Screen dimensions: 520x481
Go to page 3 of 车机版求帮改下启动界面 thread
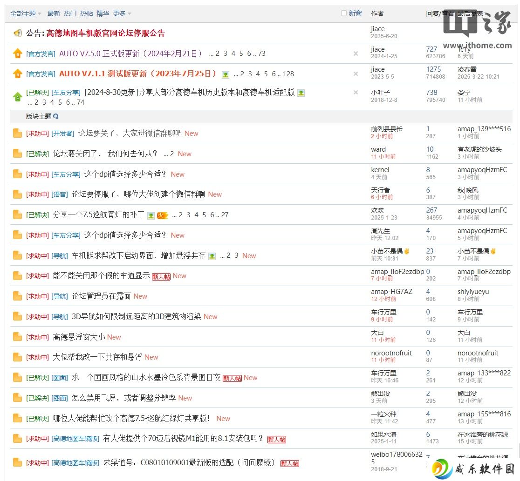(236, 255)
